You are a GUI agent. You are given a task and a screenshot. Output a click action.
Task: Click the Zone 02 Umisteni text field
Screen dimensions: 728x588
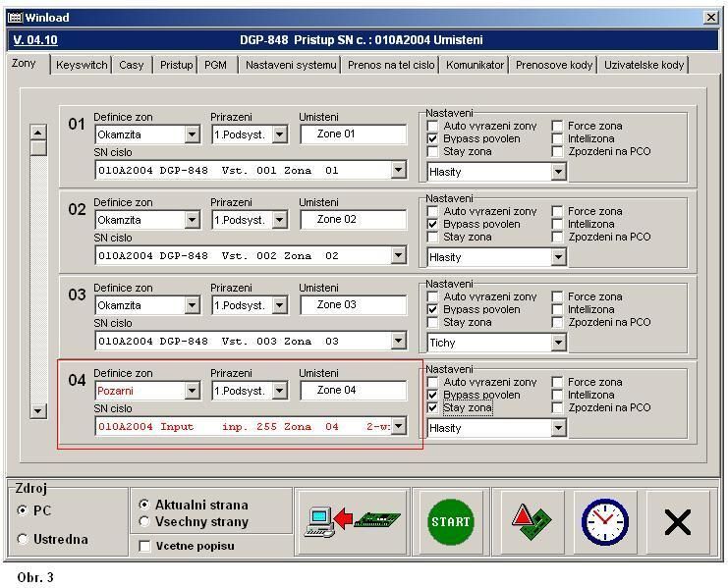353,220
